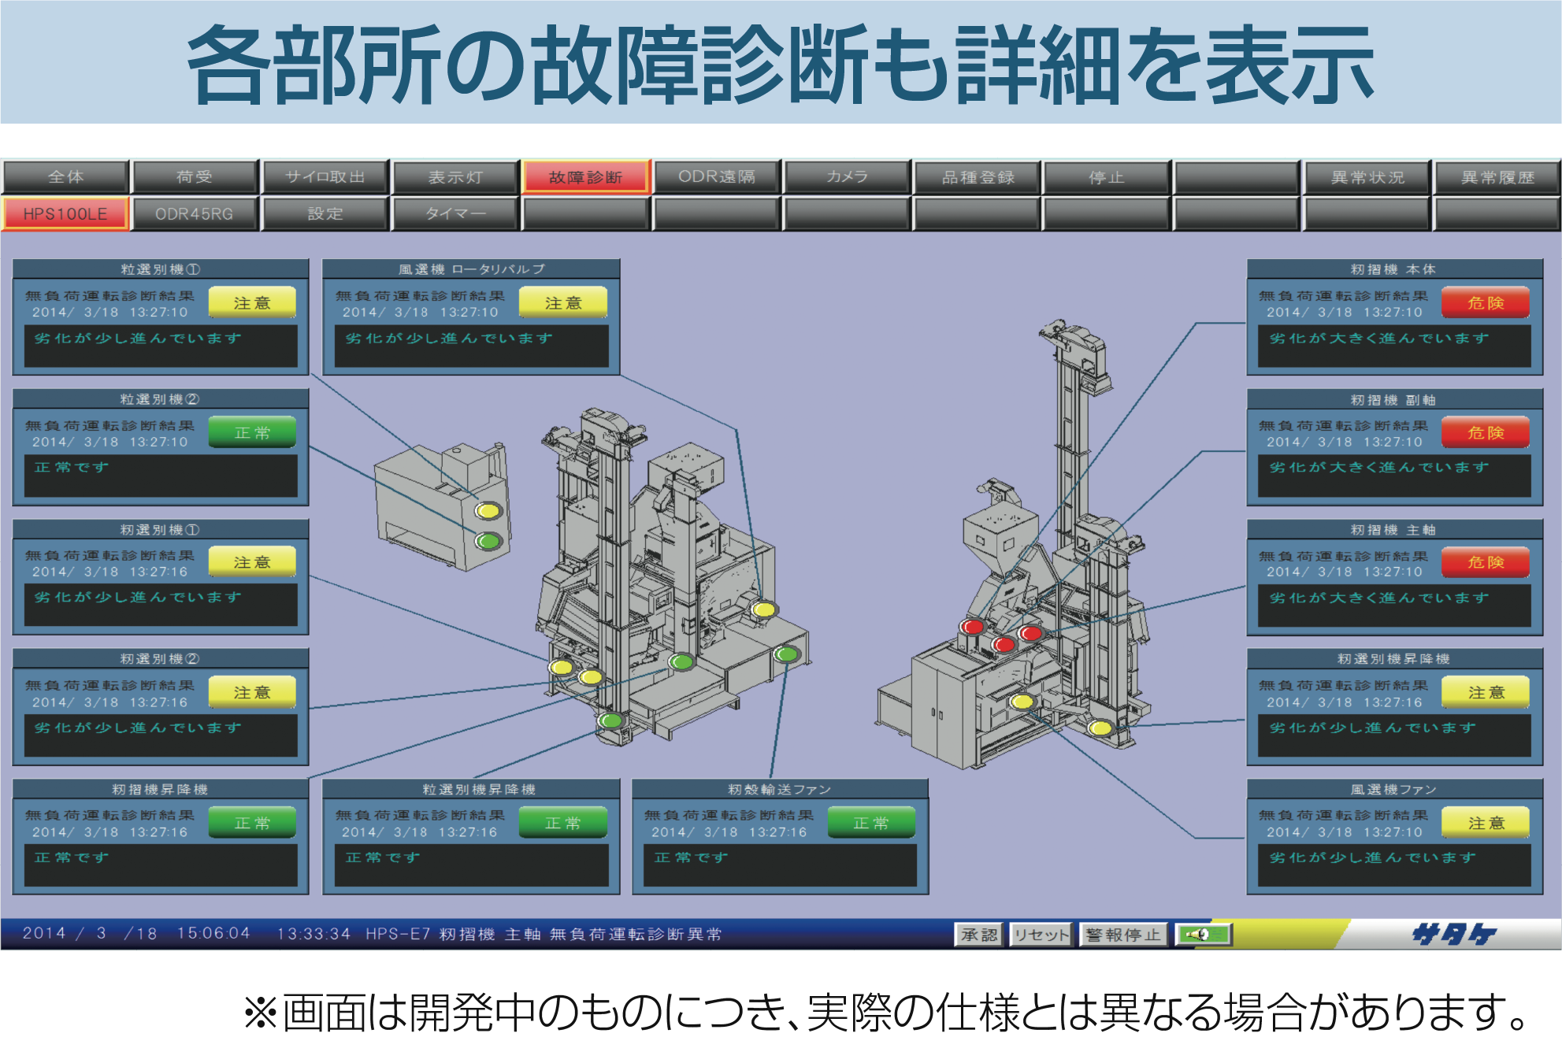Viewport: 1562px width, 1037px height.
Task: Click the 籾選別機昇降機 panel title
Action: point(1393,658)
